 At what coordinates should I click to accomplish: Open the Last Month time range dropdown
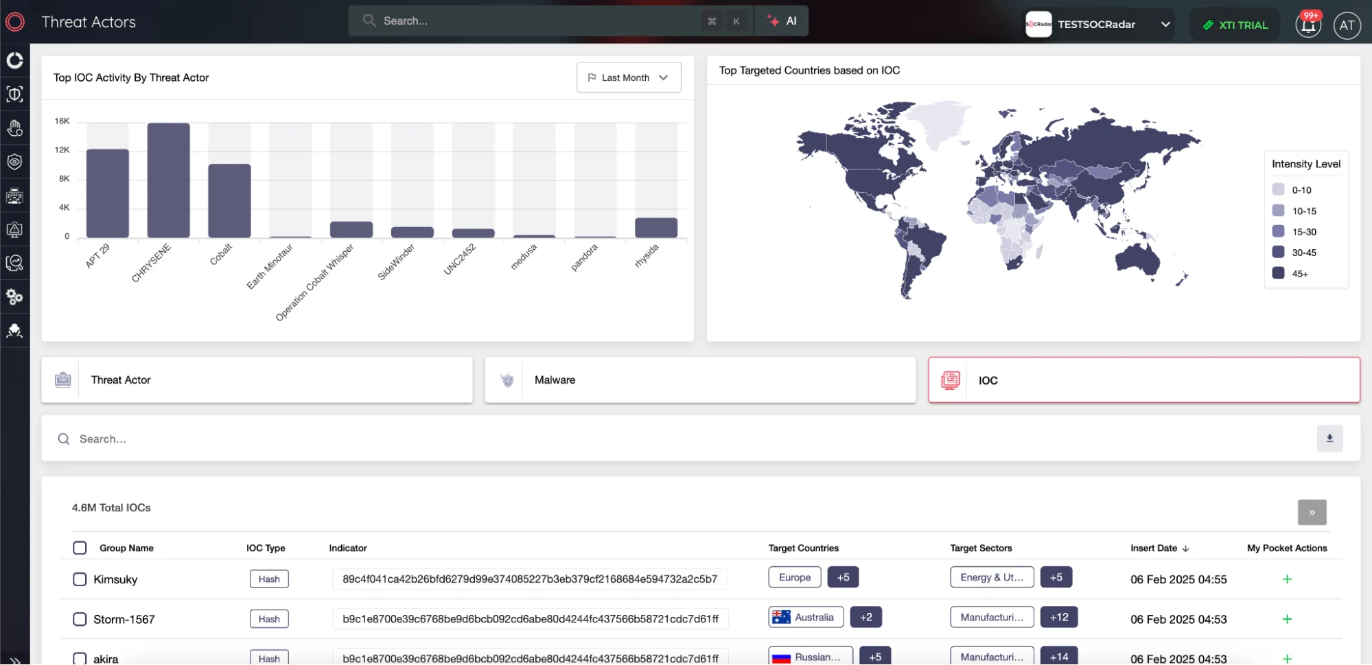pos(629,78)
